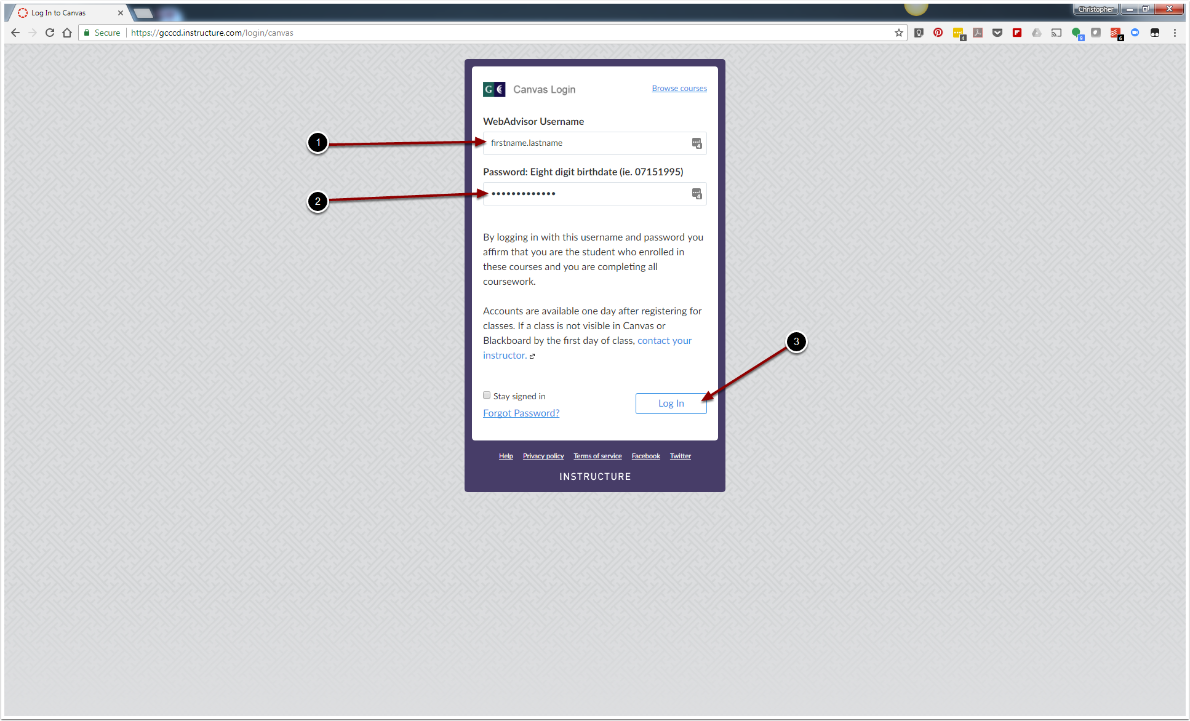The image size is (1190, 721).
Task: Bookmark this page with the star icon
Action: click(x=899, y=33)
